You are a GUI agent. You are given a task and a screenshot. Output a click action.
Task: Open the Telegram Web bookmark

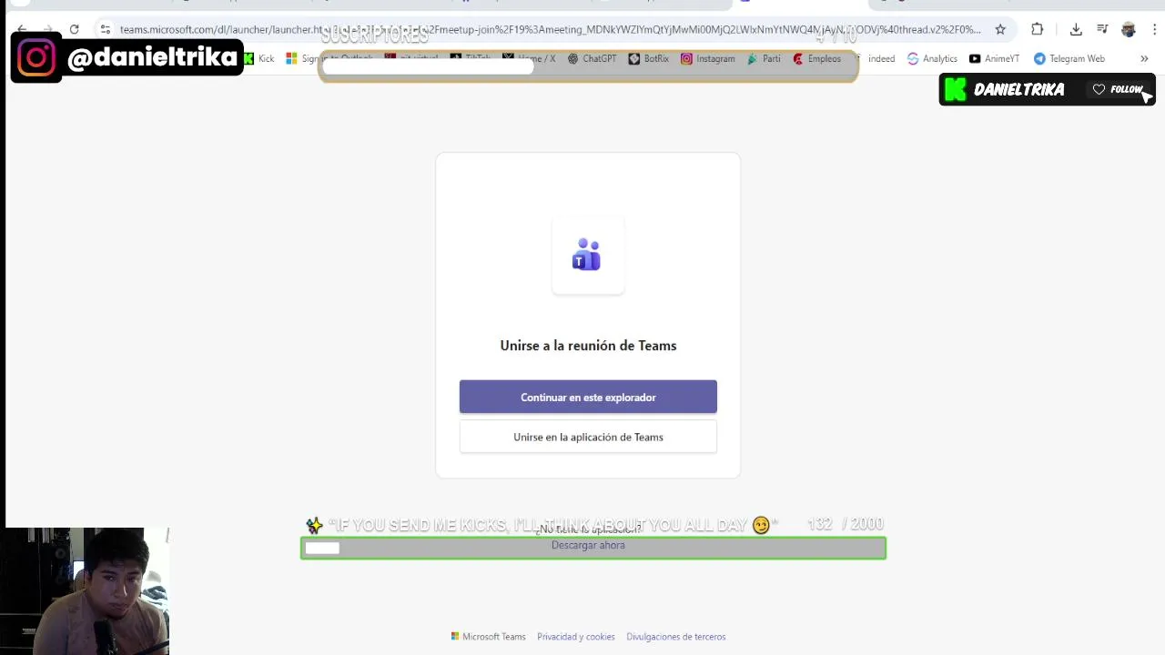1069,58
